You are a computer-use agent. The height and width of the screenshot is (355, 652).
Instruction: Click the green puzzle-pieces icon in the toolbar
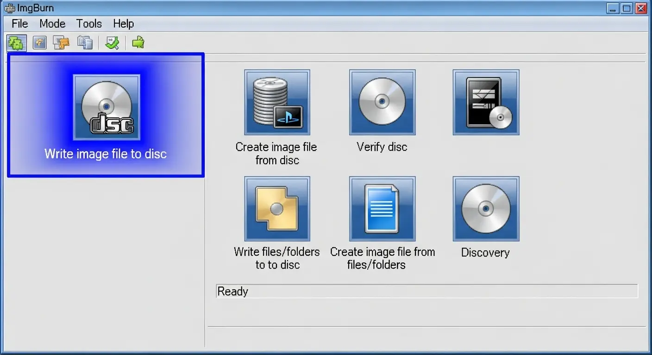[16, 43]
